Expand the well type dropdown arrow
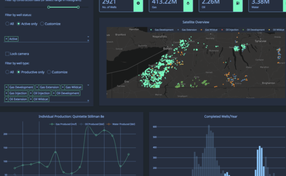Screen dimensions: 286x176 88,84
